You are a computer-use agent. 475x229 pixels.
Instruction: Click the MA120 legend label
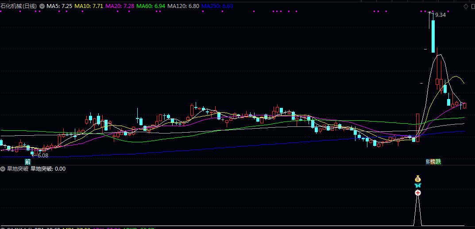pos(183,6)
